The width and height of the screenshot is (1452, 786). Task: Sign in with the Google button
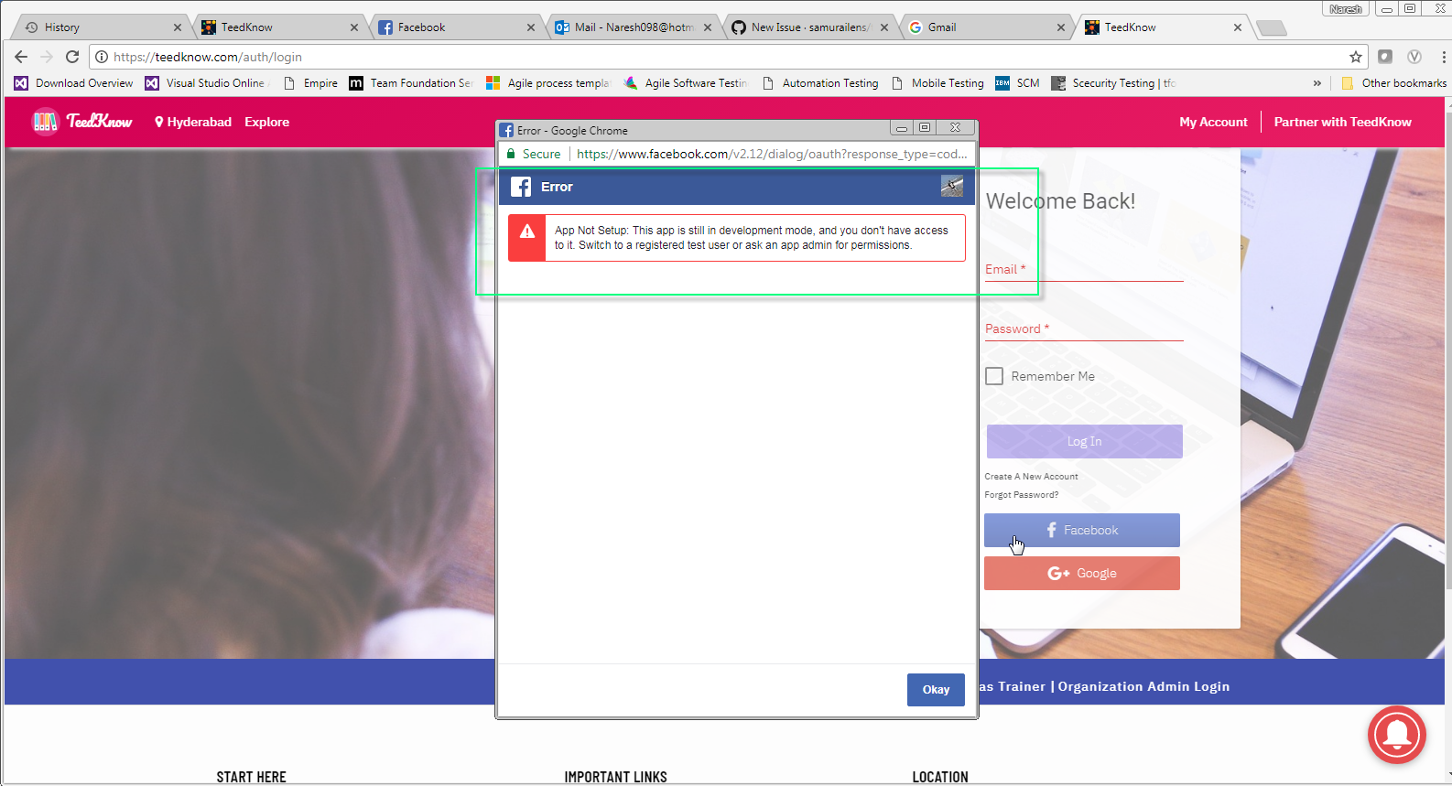(1082, 573)
